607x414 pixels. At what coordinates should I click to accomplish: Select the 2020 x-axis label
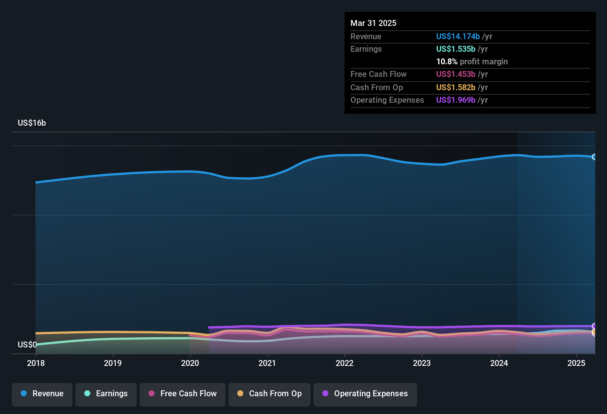click(x=190, y=363)
